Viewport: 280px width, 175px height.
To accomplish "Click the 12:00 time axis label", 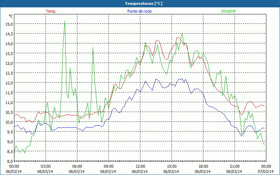I will pyautogui.click(x=140, y=167).
